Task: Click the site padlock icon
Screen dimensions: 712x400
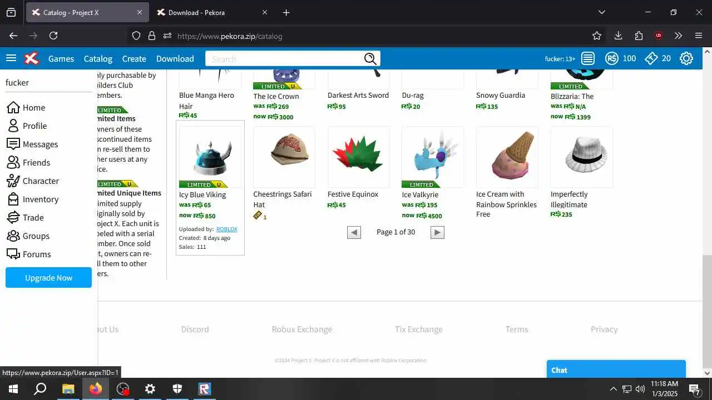Action: [151, 36]
